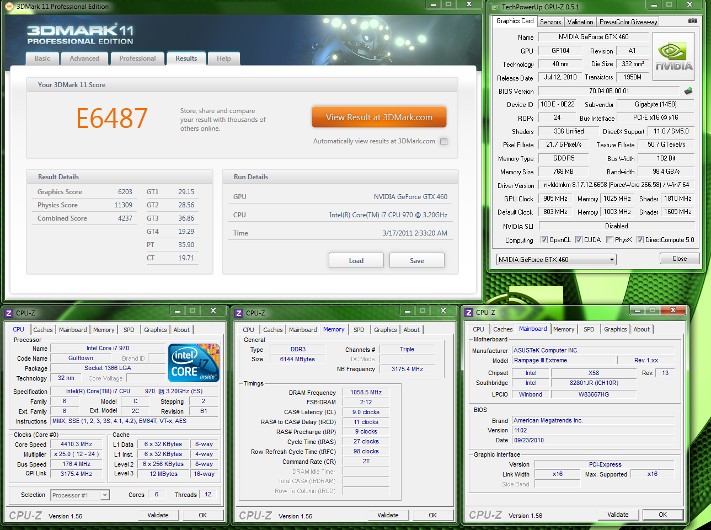The height and width of the screenshot is (530, 711).
Task: Click the Threads value 12 in CPU-Z
Action: pyautogui.click(x=208, y=494)
